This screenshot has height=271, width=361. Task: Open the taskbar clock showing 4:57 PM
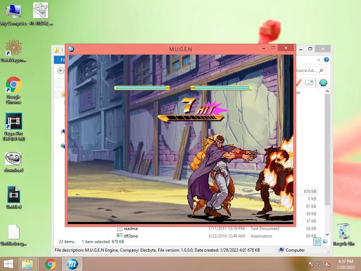(345, 264)
